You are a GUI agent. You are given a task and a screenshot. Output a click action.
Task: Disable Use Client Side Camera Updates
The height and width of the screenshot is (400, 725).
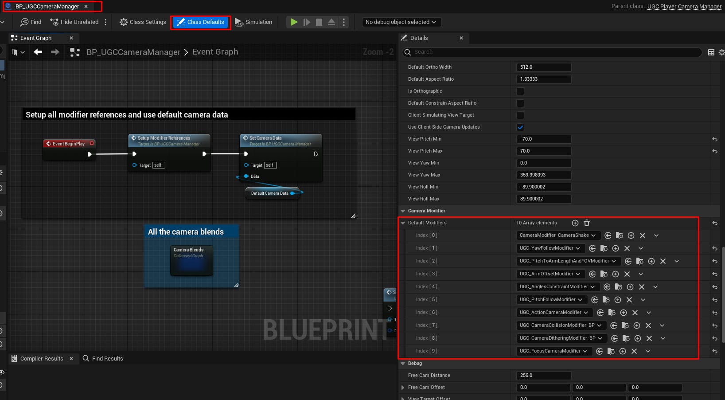(x=520, y=127)
